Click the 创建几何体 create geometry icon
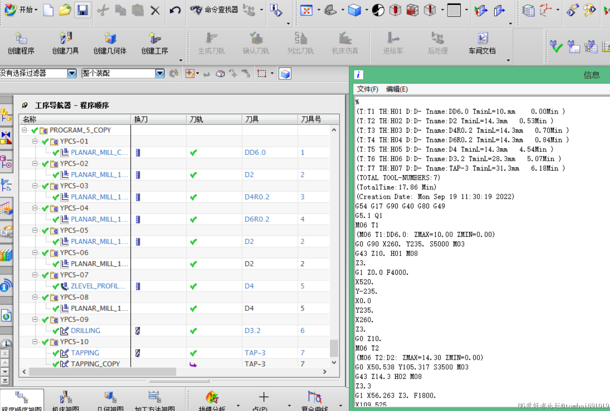Screen dimensions: 610x411 point(110,43)
